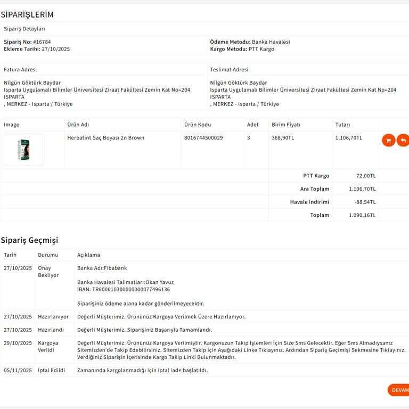Click the order number #16784
Image resolution: width=409 pixels, height=409 pixels.
(x=42, y=42)
